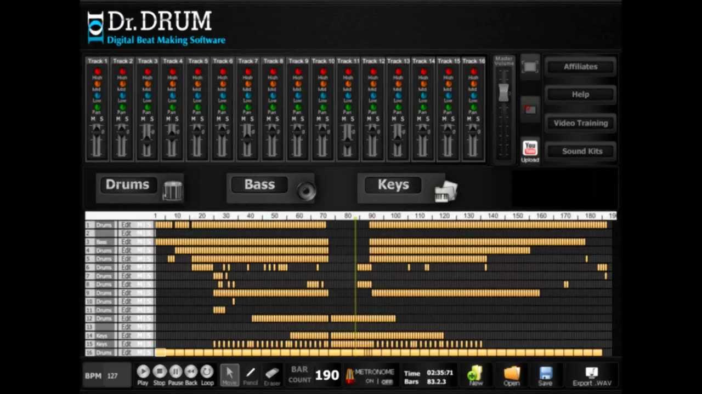The width and height of the screenshot is (702, 394).
Task: Click Track 2 Mid orange knob
Action: pyautogui.click(x=122, y=84)
